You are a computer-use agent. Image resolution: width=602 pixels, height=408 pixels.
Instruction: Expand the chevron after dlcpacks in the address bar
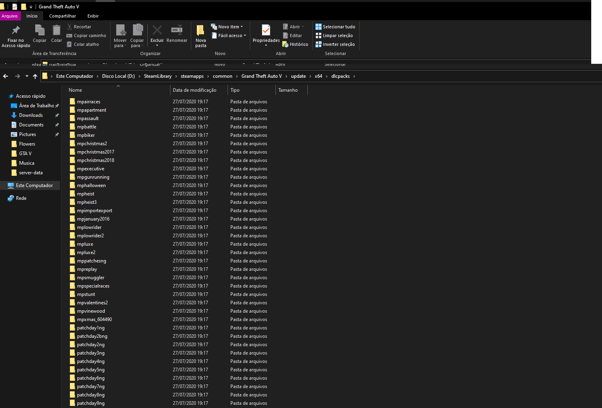354,76
